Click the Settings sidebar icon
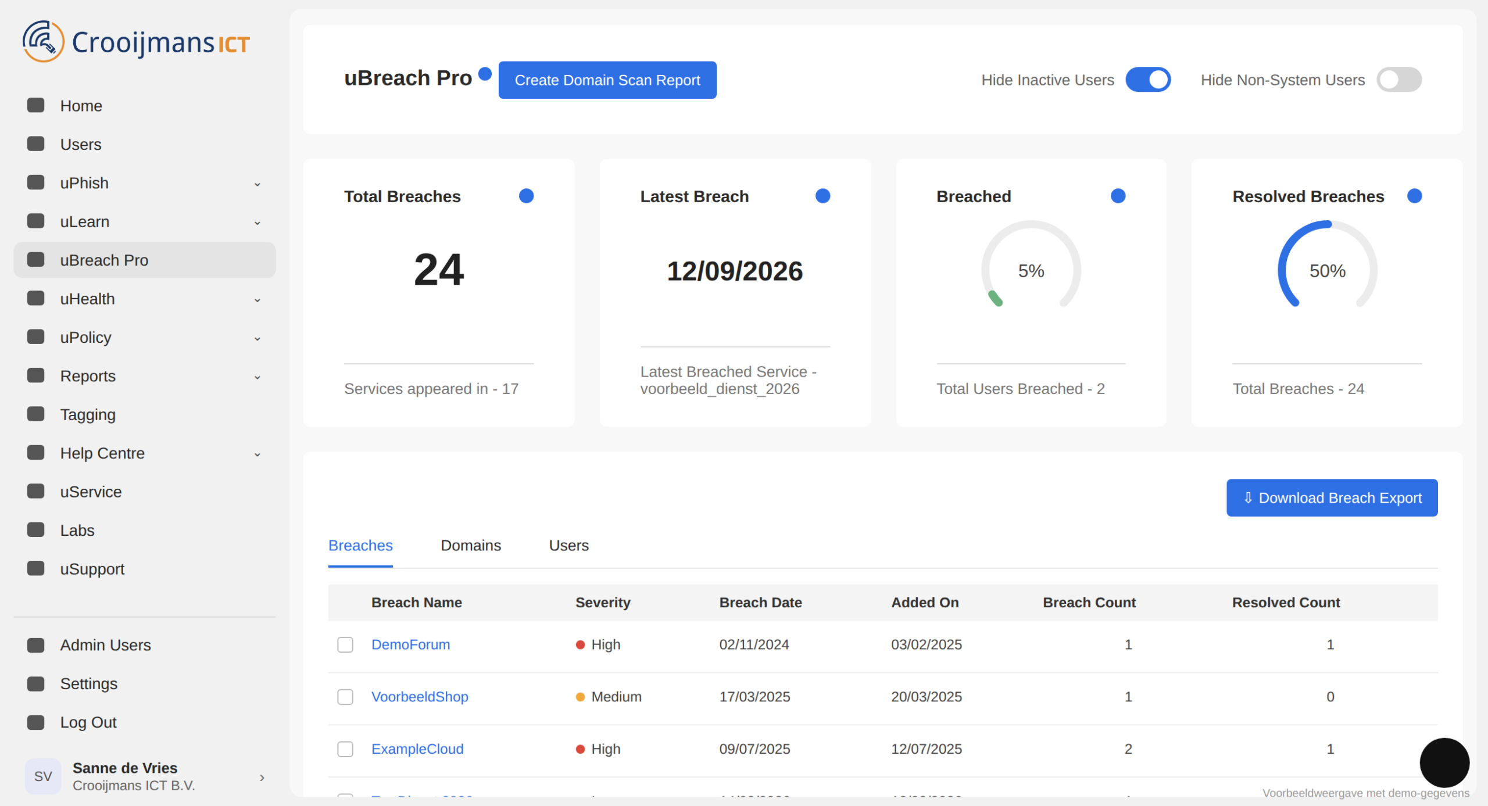 36,683
